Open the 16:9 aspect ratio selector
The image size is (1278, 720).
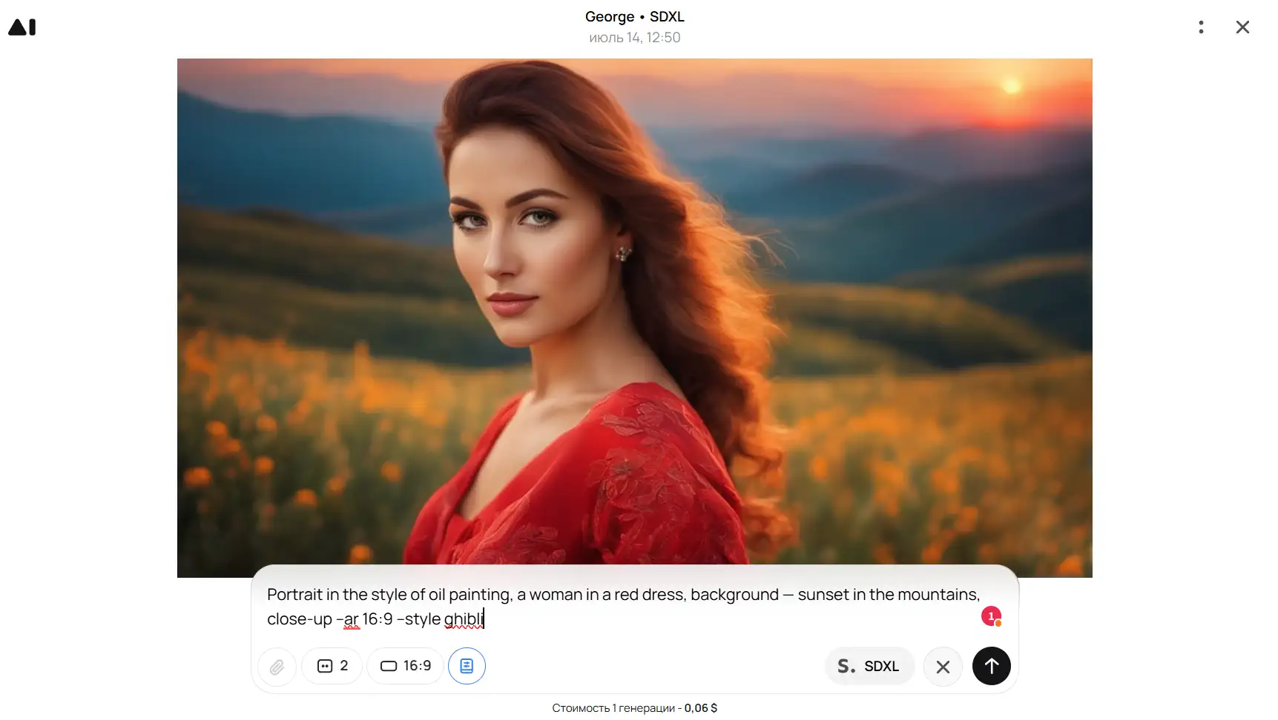click(406, 666)
